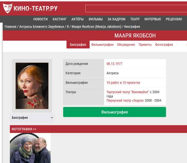Open the ФИЛЬМЫ navigation item

96,19
